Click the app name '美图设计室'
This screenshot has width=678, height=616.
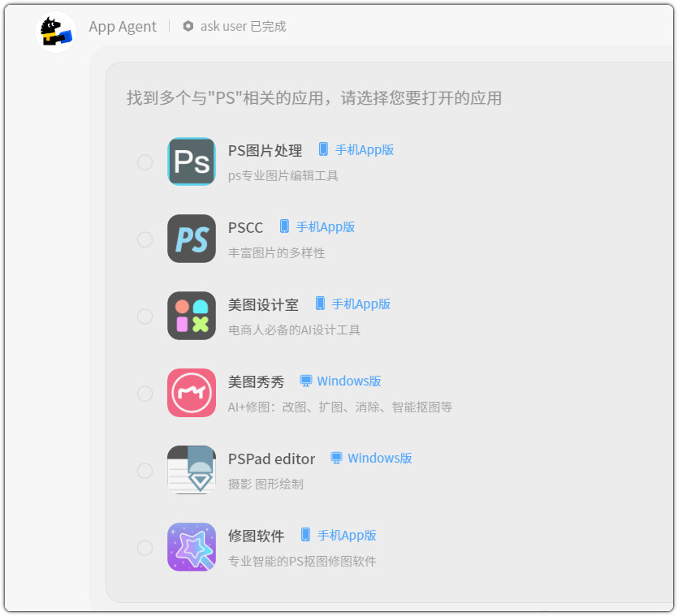point(263,305)
